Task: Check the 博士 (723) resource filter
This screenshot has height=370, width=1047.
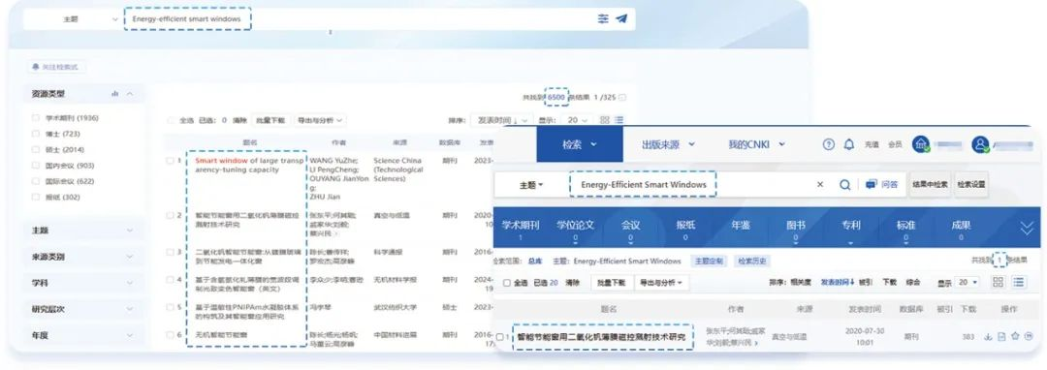Action: (x=36, y=134)
